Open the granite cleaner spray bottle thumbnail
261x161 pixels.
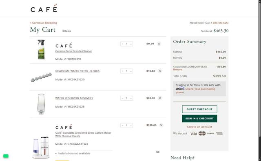pyautogui.click(x=41, y=50)
